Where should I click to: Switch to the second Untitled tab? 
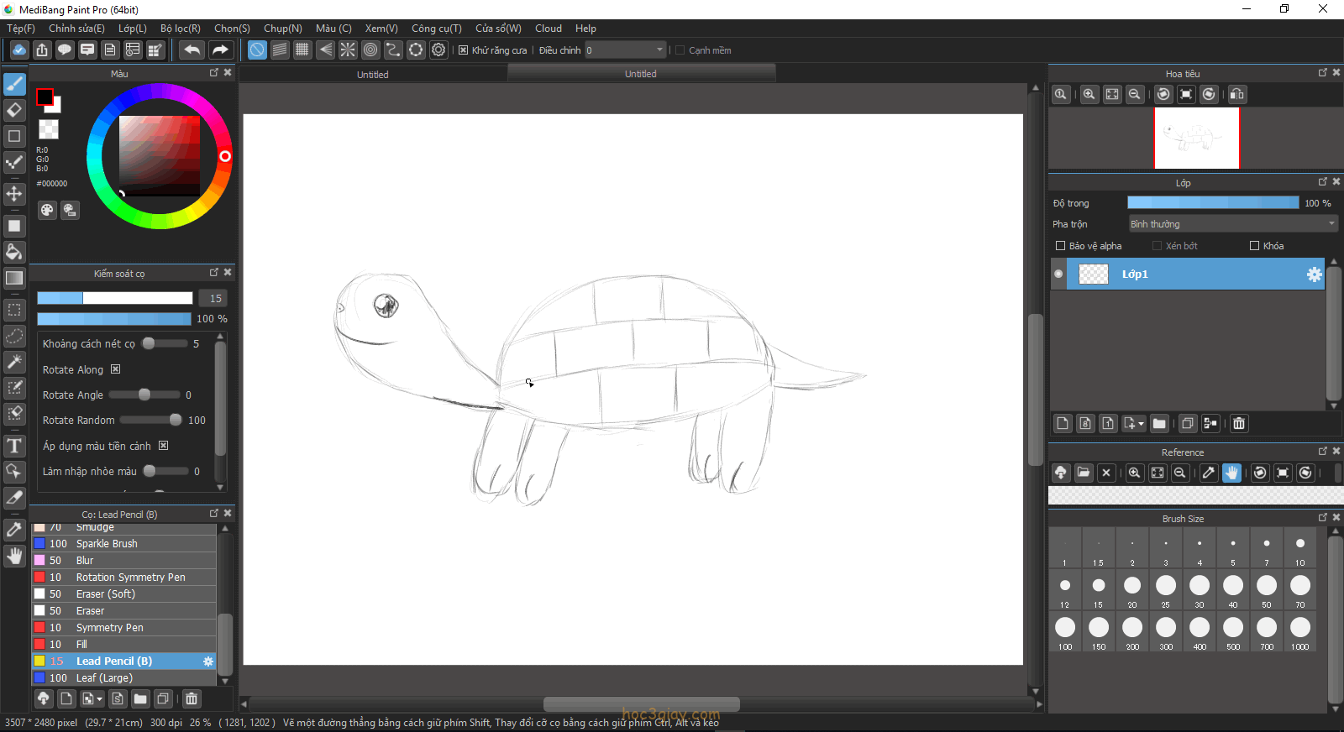[640, 74]
